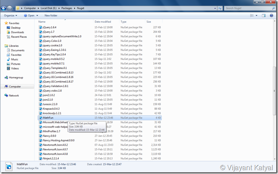The height and width of the screenshot is (174, 278).
Task: Toggle the preview pane icon
Action: 264,16
